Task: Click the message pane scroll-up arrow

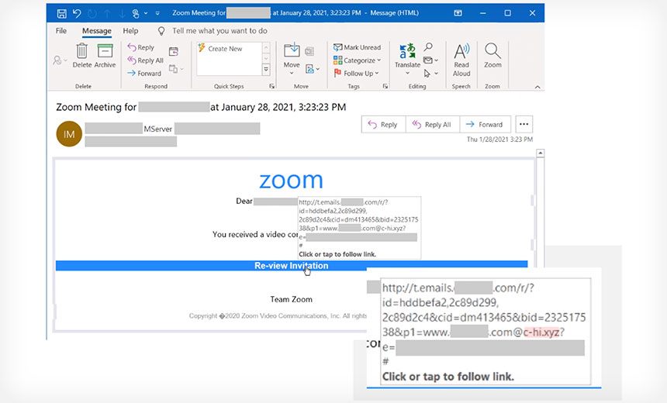Action: (x=541, y=153)
